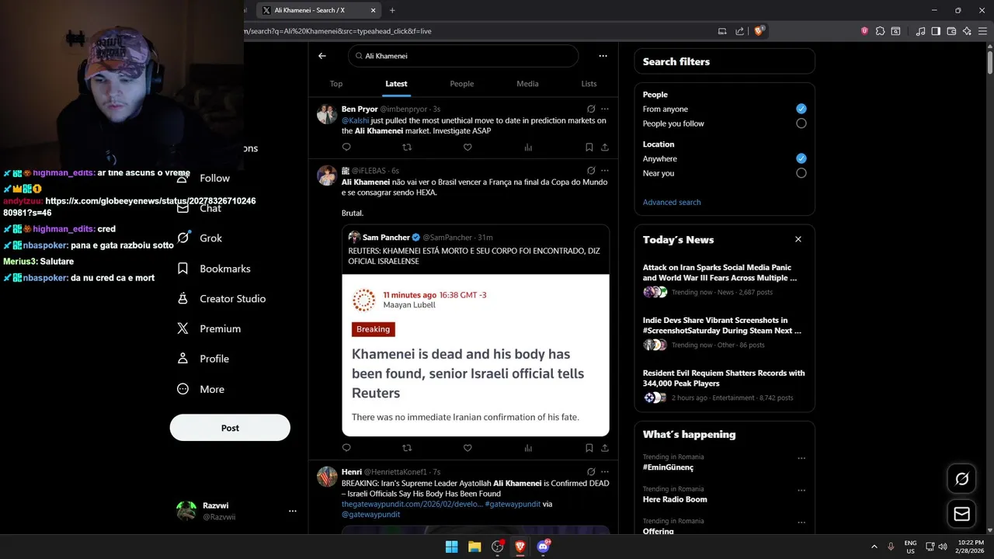The width and height of the screenshot is (994, 559).
Task: Open Grok explain on iFLEBAS post
Action: (591, 170)
